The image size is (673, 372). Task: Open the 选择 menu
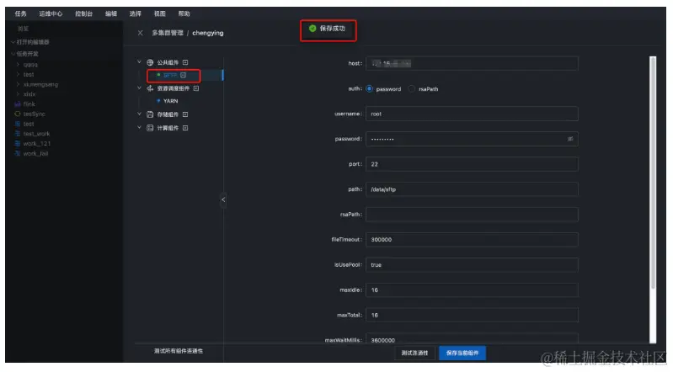(x=136, y=13)
